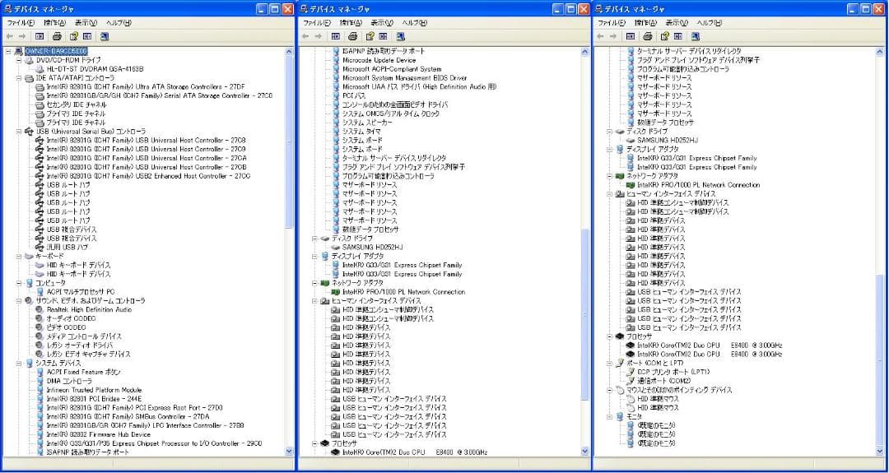Click the Properties icon in middle window toolbar
This screenshot has width=889, height=473.
point(370,36)
